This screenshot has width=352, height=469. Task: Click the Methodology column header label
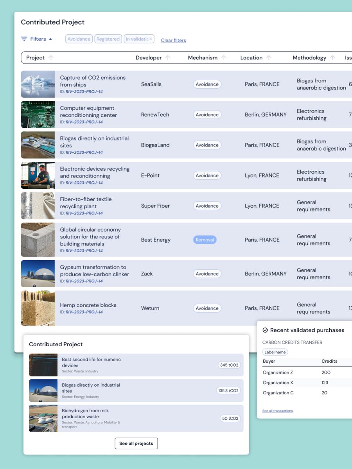click(309, 57)
